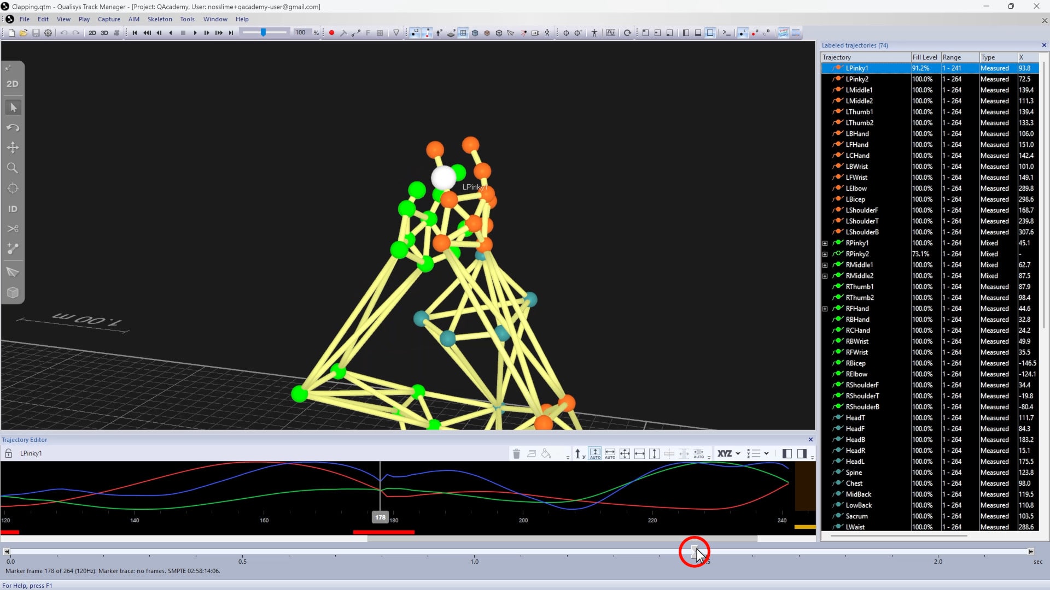Open the Capture menu
Screen dimensions: 1050x590
pyautogui.click(x=109, y=19)
